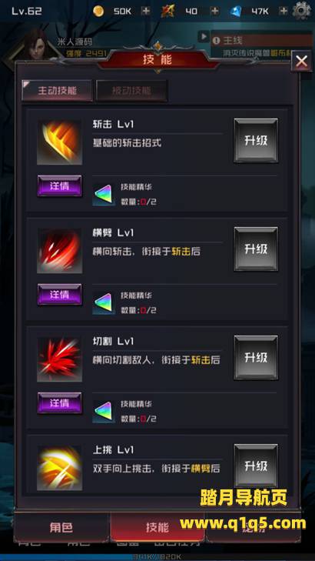Open the 角色 bottom tab
This screenshot has height=561, width=315.
pyautogui.click(x=61, y=527)
